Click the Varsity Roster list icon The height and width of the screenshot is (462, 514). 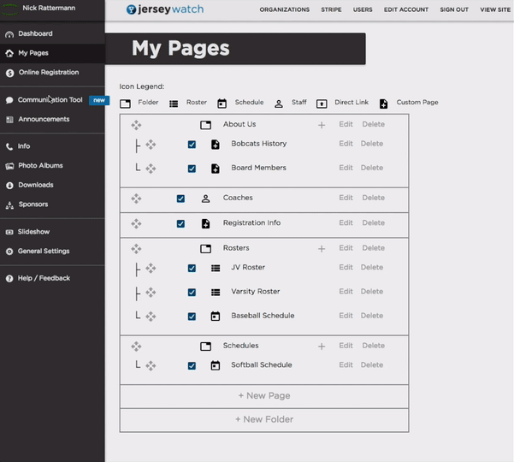[216, 292]
